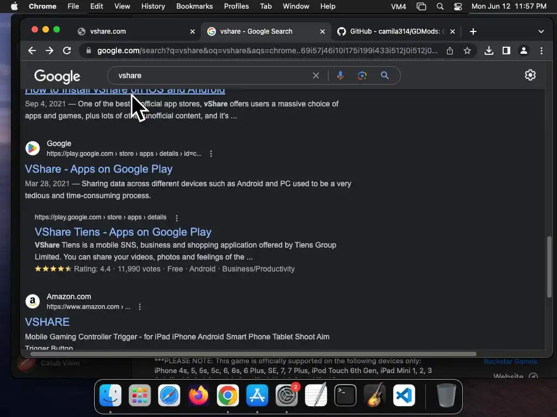Clear the vshare search text with X
The width and height of the screenshot is (557, 417).
316,75
